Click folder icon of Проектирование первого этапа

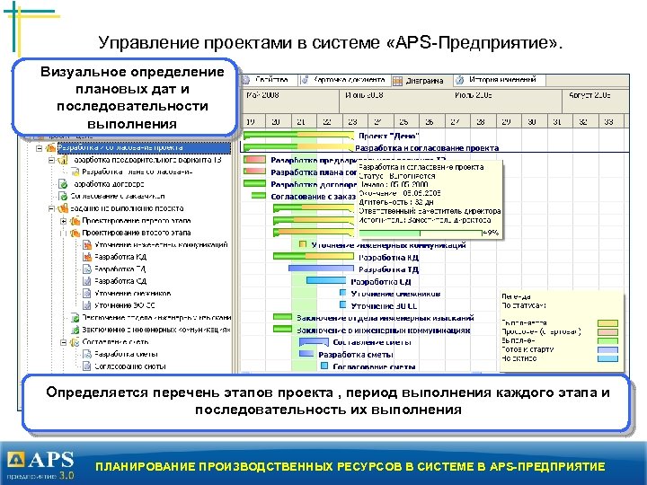click(75, 221)
